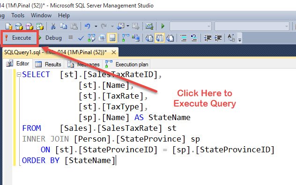This screenshot has width=296, height=185.
Task: Switch to the Execution plan tab
Action: pos(126,64)
